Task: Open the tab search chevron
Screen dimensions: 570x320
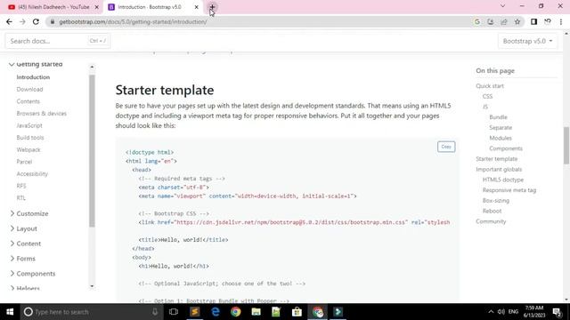Action: 502,6
